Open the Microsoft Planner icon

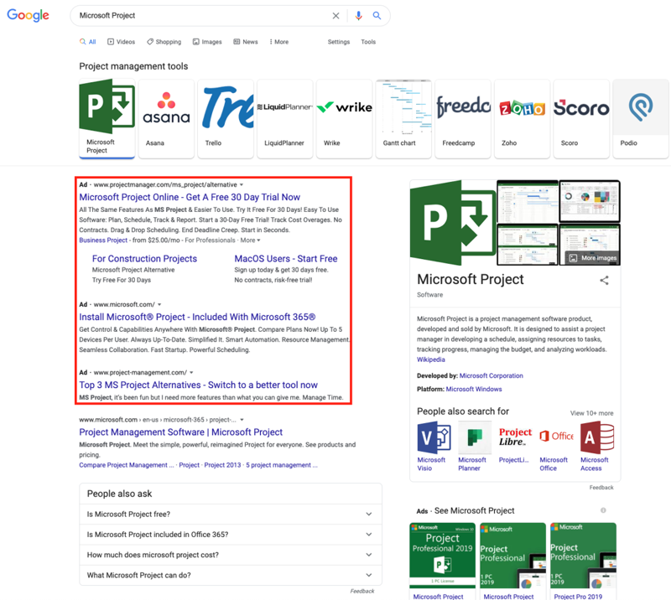point(475,437)
